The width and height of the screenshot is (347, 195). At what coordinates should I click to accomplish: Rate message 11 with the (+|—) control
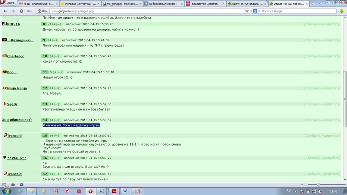(x=57, y=72)
